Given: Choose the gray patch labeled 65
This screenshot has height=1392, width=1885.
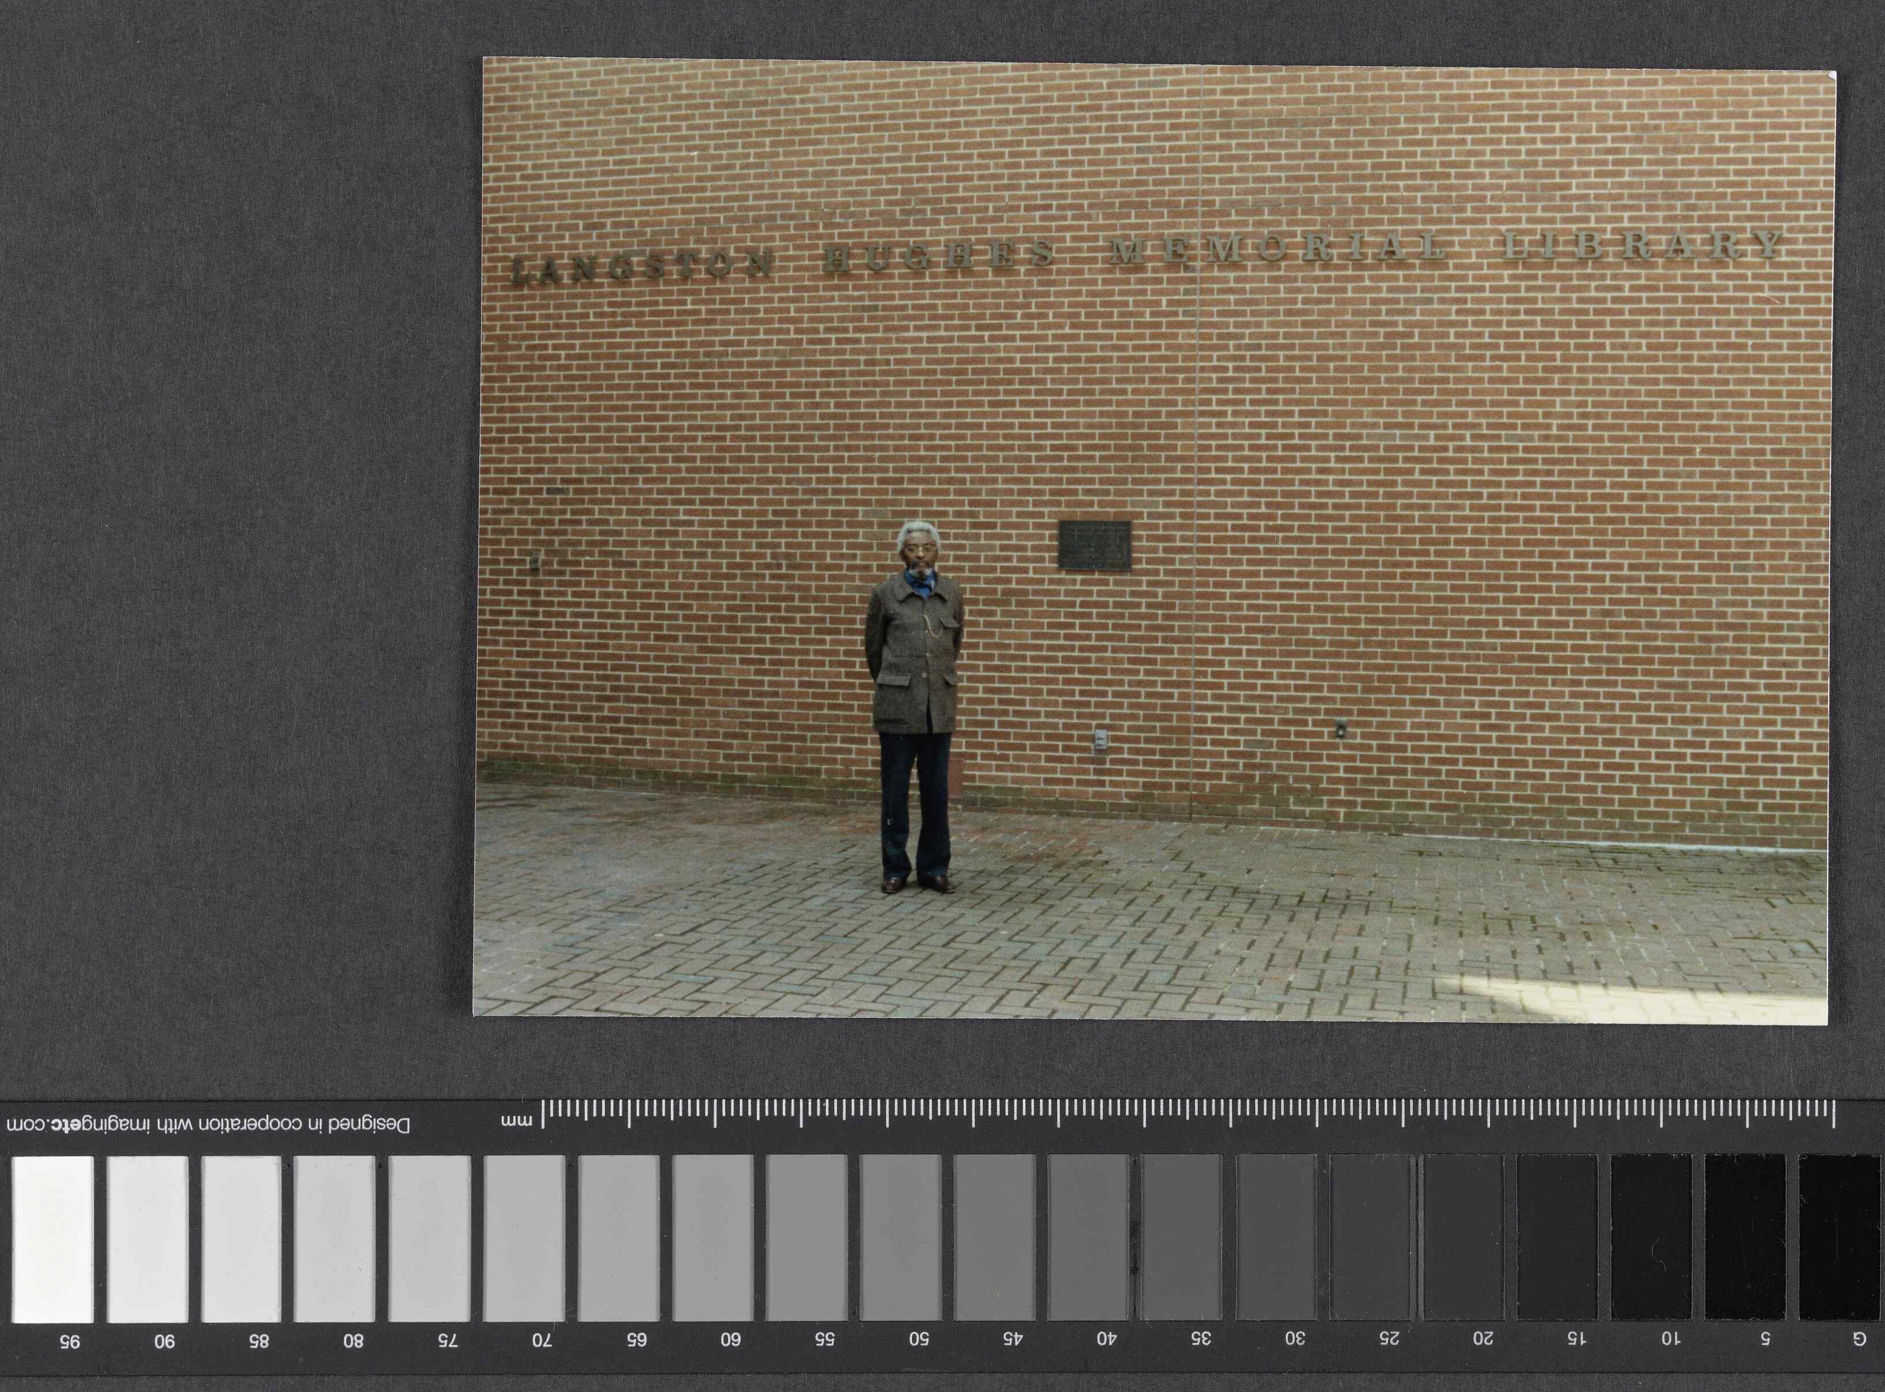Looking at the screenshot, I should pos(619,1239).
